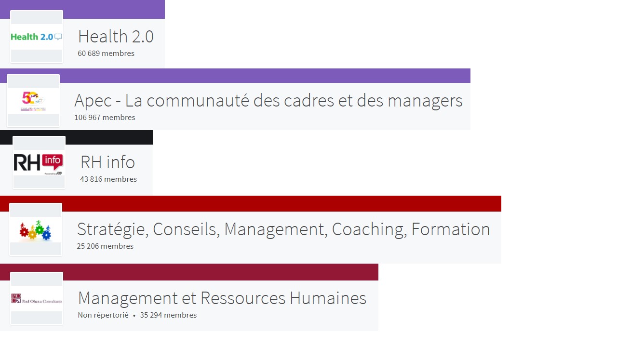Click the Non répertorié label
Screen dimensions: 617x347
pos(103,315)
